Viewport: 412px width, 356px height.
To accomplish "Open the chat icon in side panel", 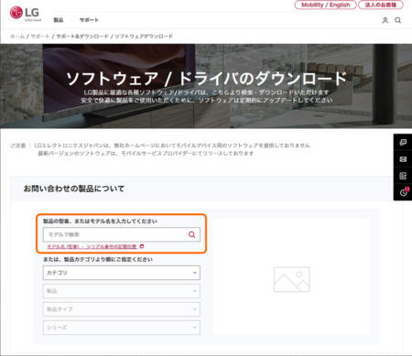I will click(403, 143).
